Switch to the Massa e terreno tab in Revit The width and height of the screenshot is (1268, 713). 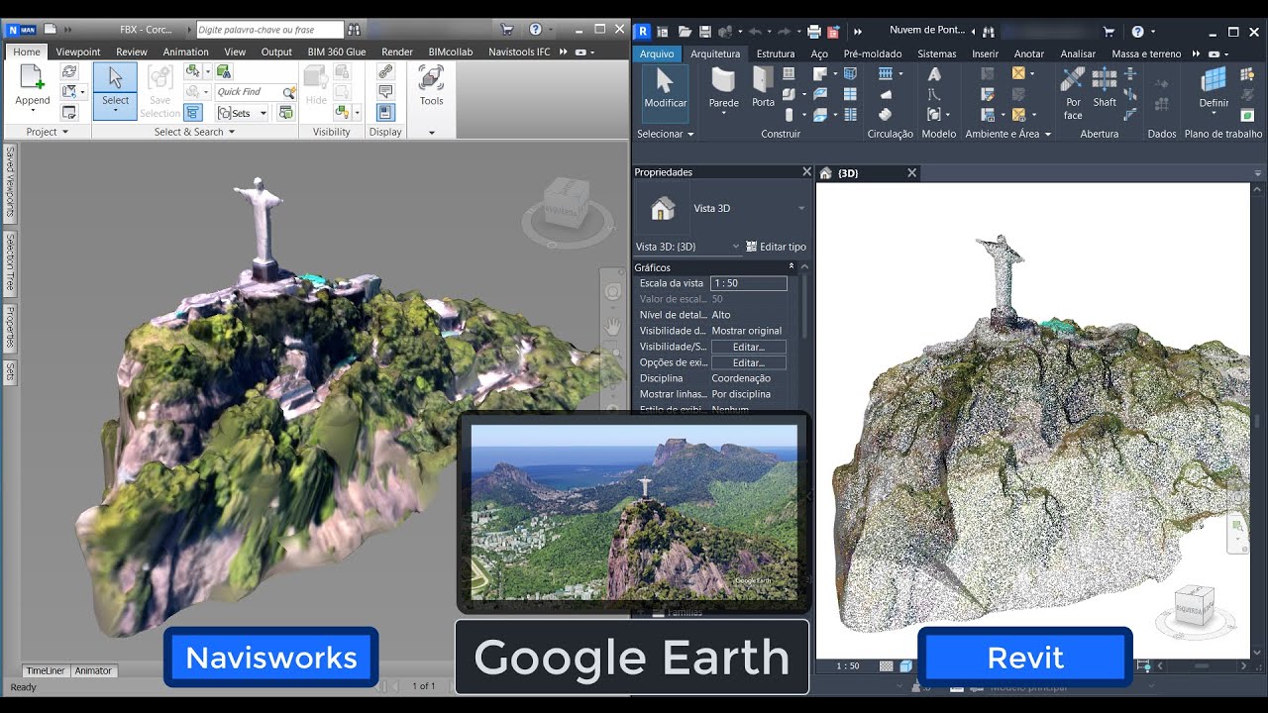click(1146, 53)
